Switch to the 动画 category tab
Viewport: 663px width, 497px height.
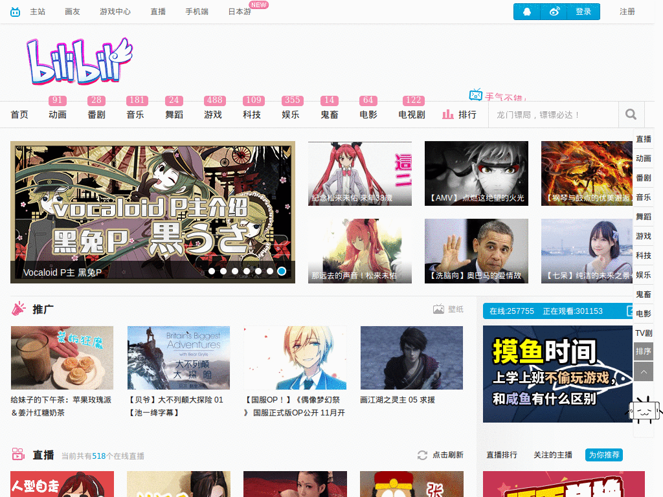pyautogui.click(x=57, y=113)
